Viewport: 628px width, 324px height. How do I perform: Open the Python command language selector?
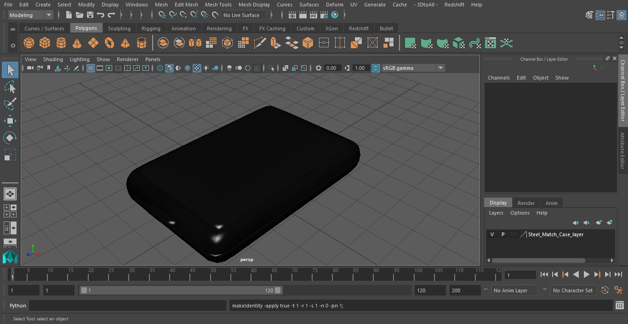pyautogui.click(x=18, y=306)
